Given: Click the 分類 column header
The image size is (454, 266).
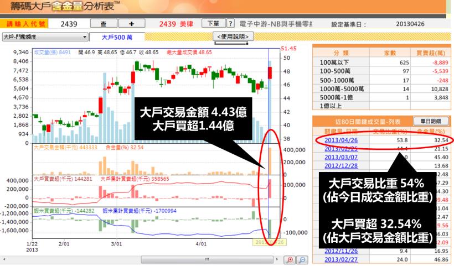Looking at the screenshot, I should click(x=341, y=53).
